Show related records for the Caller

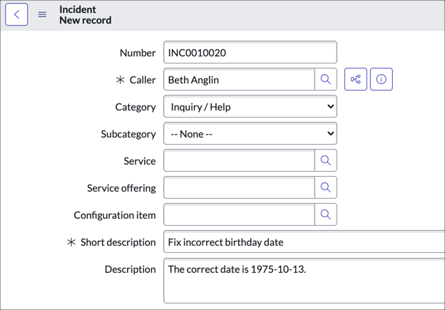(x=355, y=79)
